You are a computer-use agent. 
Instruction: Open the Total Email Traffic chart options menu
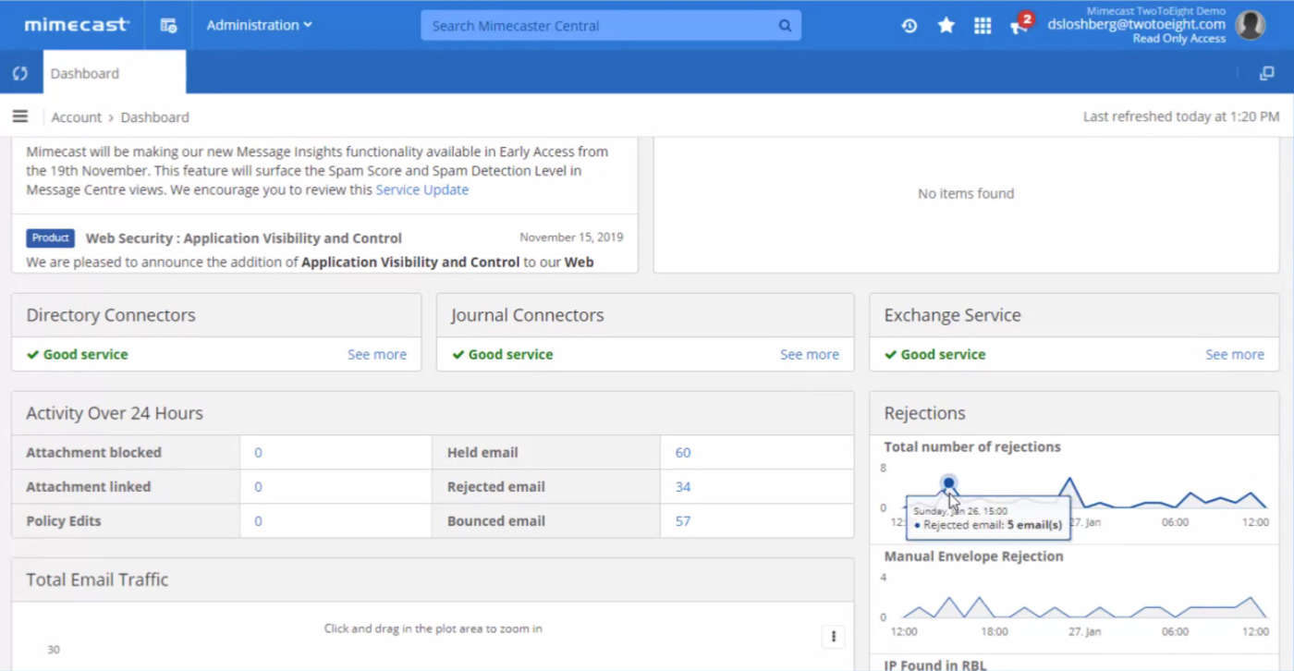(833, 636)
